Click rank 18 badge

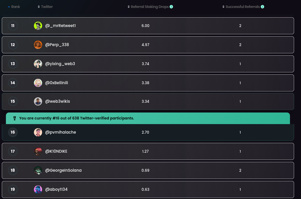point(13,170)
